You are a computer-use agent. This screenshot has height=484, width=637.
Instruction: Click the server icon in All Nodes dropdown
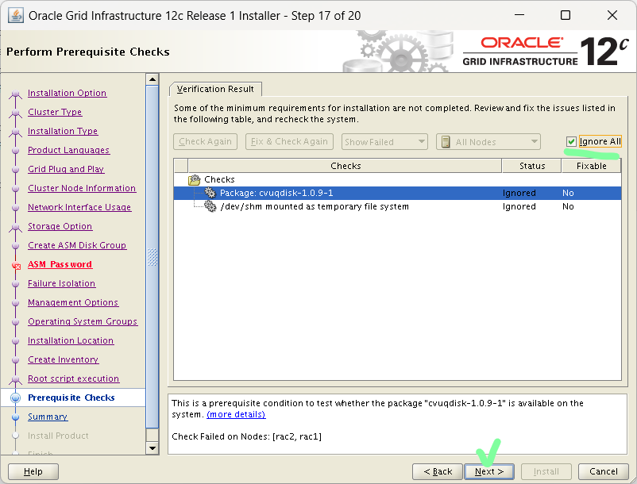[x=446, y=142]
